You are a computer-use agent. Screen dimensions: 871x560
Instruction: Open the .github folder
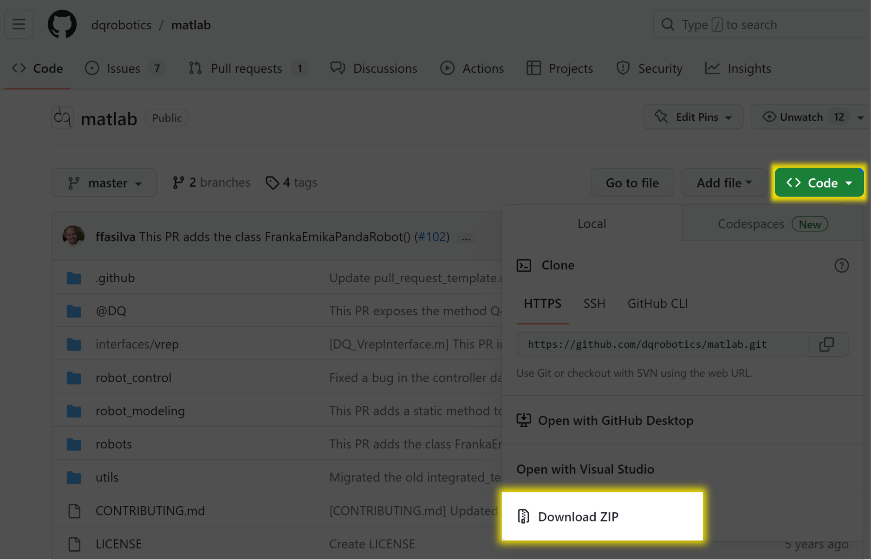click(115, 278)
